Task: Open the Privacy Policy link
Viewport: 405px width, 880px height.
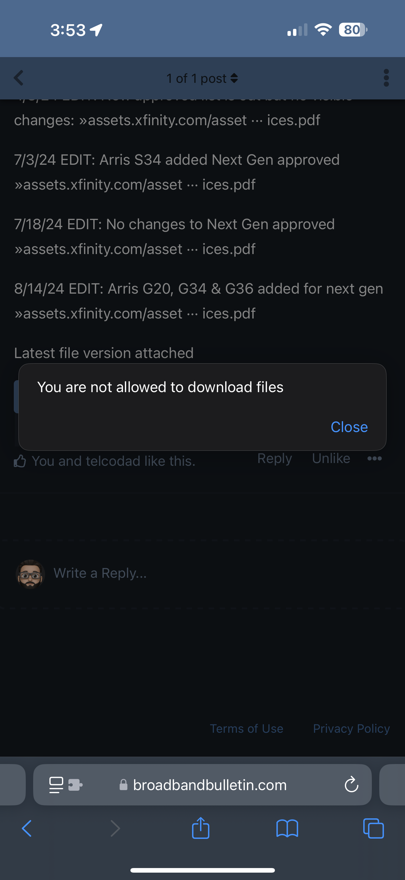Action: pyautogui.click(x=351, y=729)
